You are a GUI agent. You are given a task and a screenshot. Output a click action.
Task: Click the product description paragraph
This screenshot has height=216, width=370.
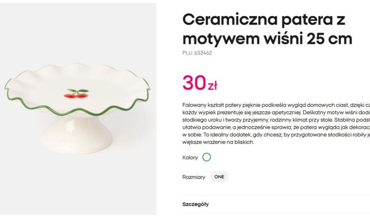276,123
